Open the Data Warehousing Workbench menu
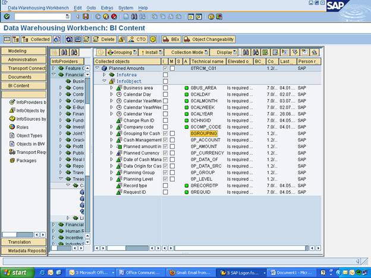371x278 pixels. [x=38, y=8]
